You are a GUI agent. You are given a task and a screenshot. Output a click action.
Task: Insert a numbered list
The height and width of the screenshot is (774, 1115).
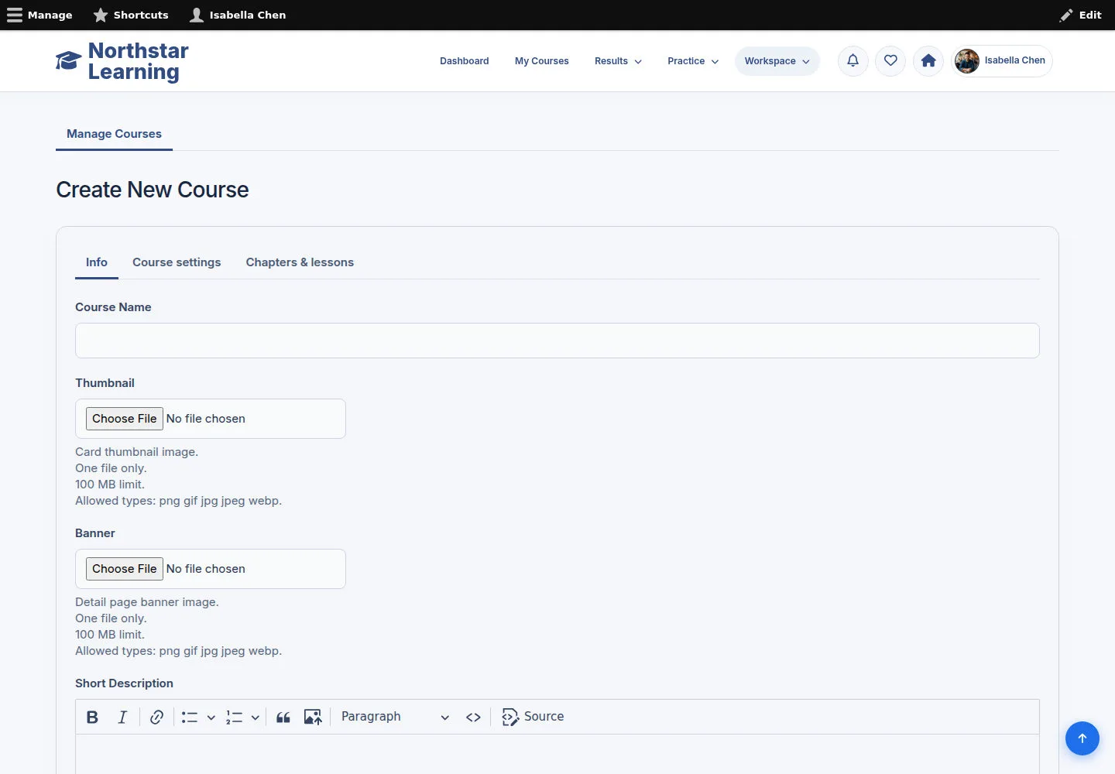[x=234, y=717]
